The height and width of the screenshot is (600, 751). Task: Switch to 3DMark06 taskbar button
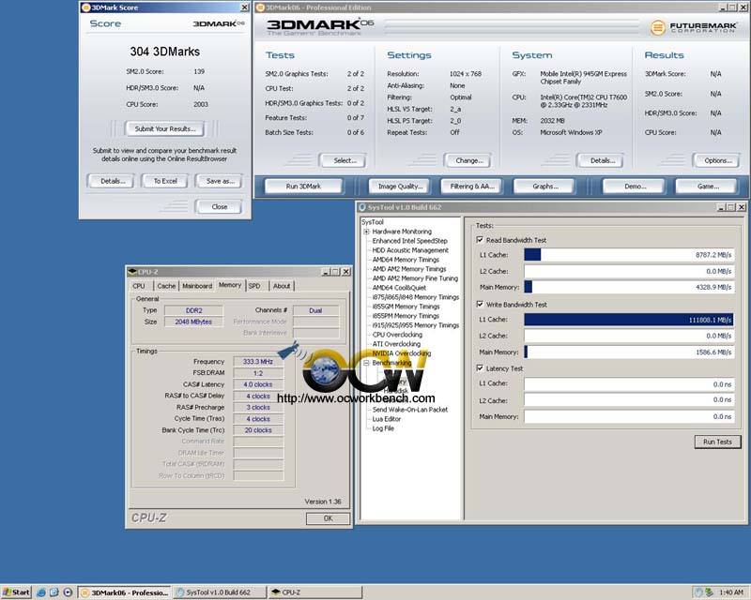click(125, 592)
